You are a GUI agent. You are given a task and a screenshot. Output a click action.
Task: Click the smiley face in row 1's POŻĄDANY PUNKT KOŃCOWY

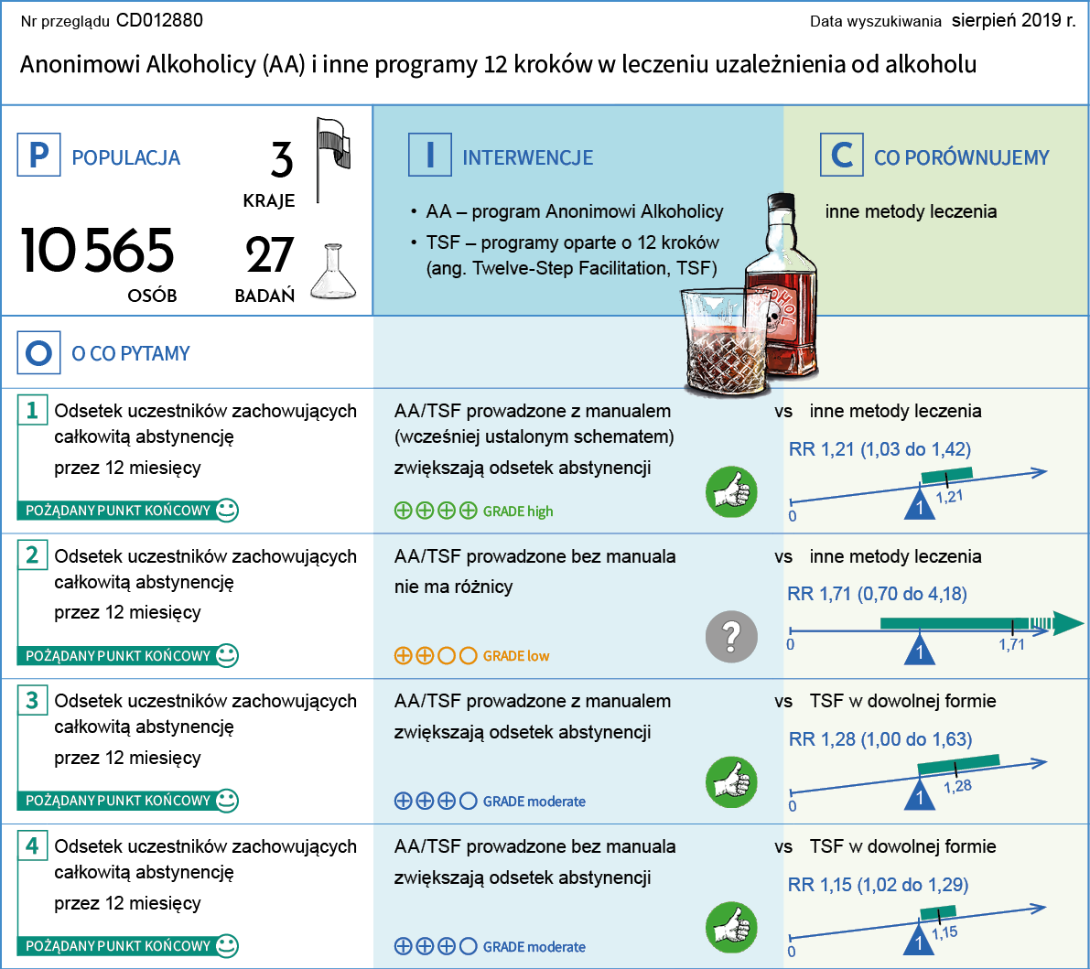227,510
